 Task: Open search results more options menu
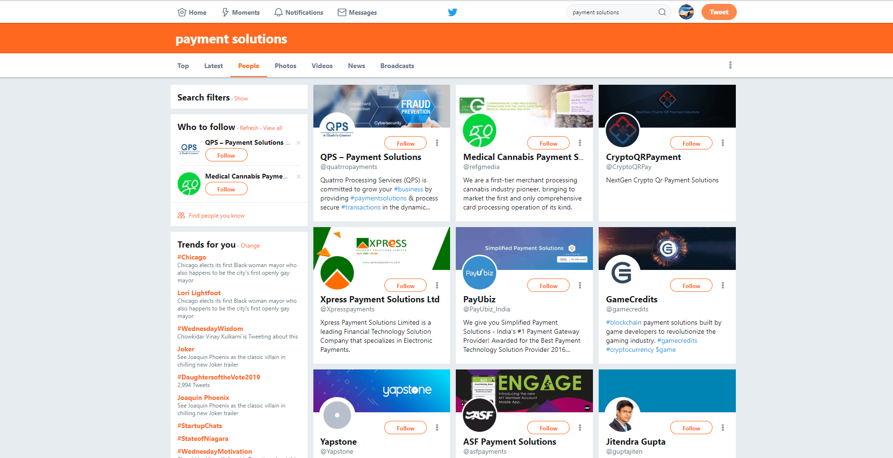pos(730,65)
